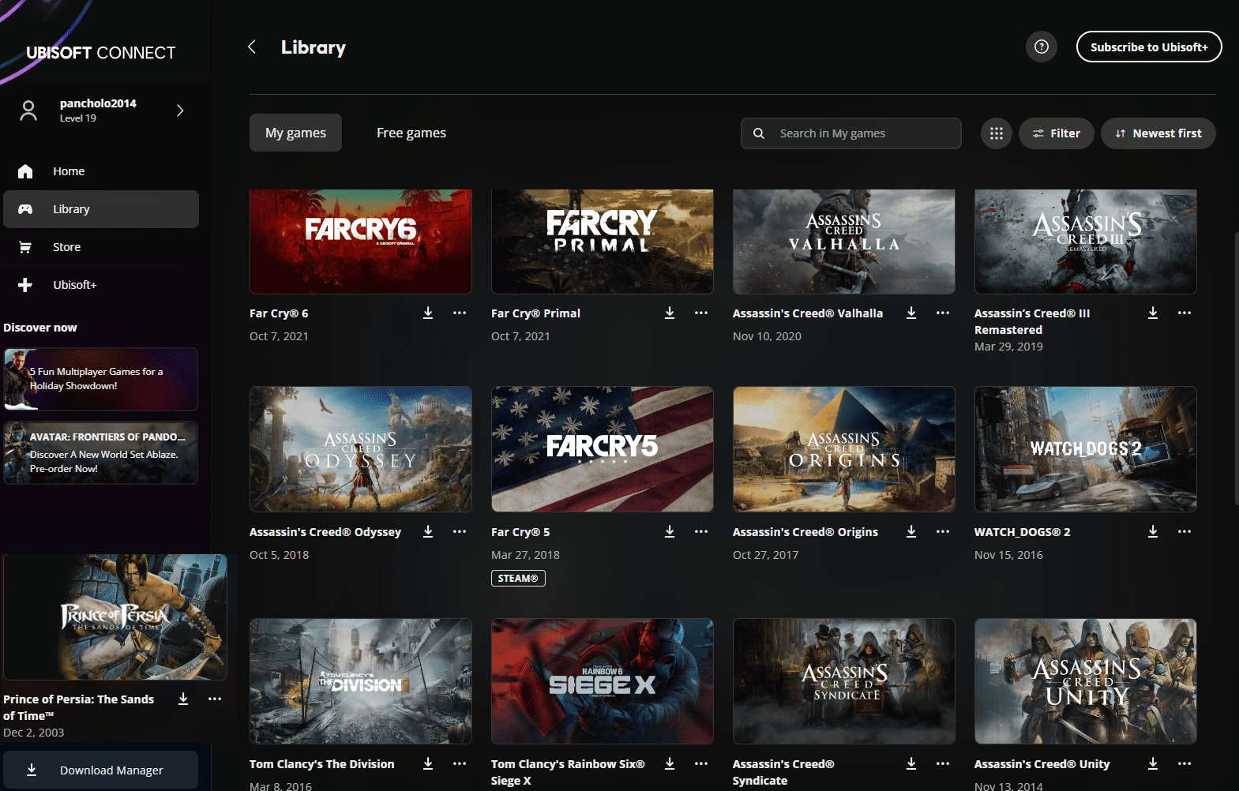Screen dimensions: 1239x791
Task: Open the Prince of Persia cover thumbnail
Action: point(115,617)
